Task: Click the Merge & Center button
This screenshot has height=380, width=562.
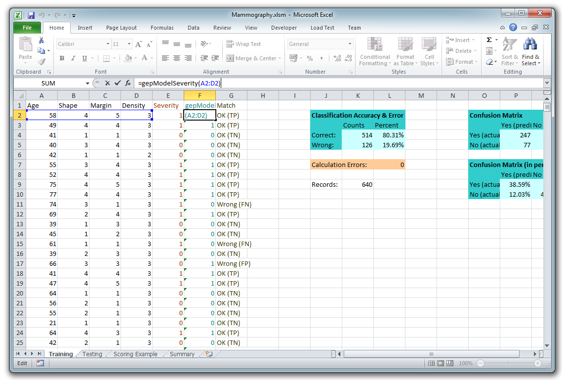Action: (x=251, y=58)
